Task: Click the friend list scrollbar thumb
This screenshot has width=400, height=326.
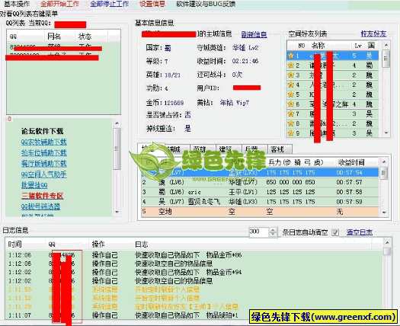Action: [x=386, y=59]
